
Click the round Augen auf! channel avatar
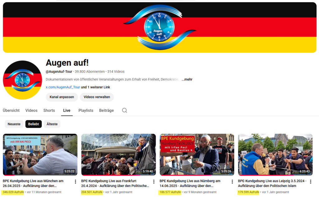(22, 80)
